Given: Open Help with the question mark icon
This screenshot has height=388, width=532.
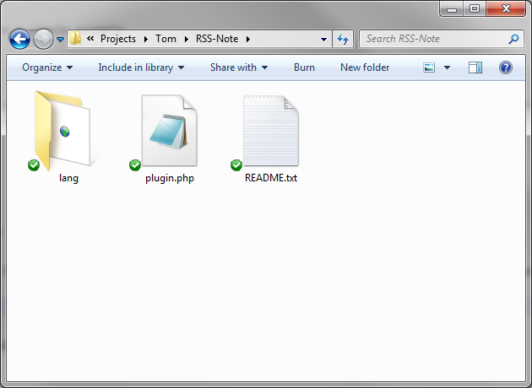Looking at the screenshot, I should 506,67.
